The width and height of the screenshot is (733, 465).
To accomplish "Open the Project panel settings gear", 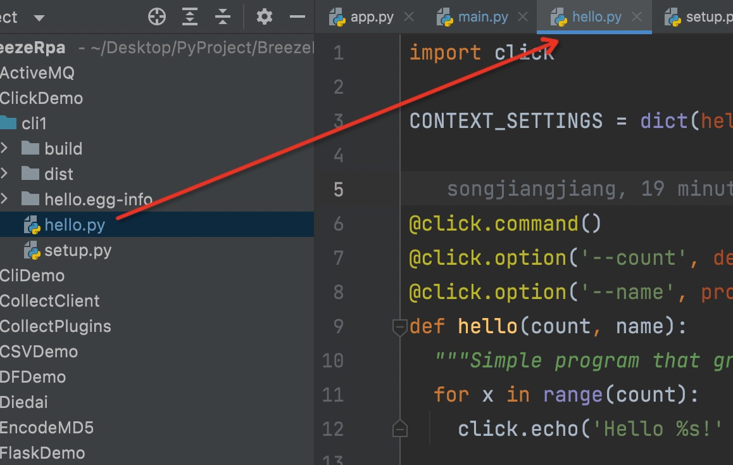I will (x=264, y=16).
